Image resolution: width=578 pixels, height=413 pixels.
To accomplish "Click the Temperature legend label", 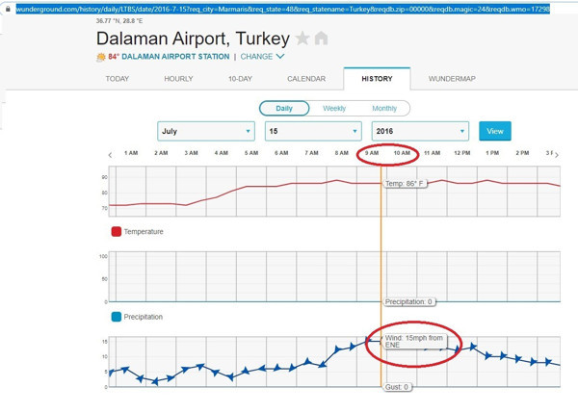I will point(144,231).
